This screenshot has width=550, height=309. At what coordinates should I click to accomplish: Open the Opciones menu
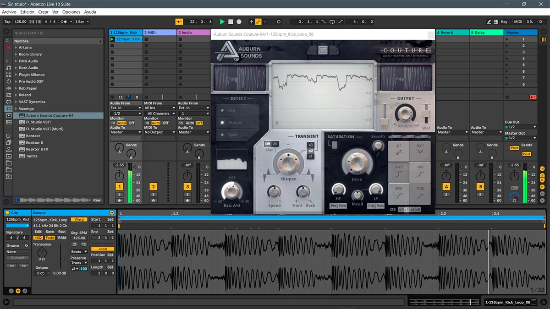tap(71, 12)
